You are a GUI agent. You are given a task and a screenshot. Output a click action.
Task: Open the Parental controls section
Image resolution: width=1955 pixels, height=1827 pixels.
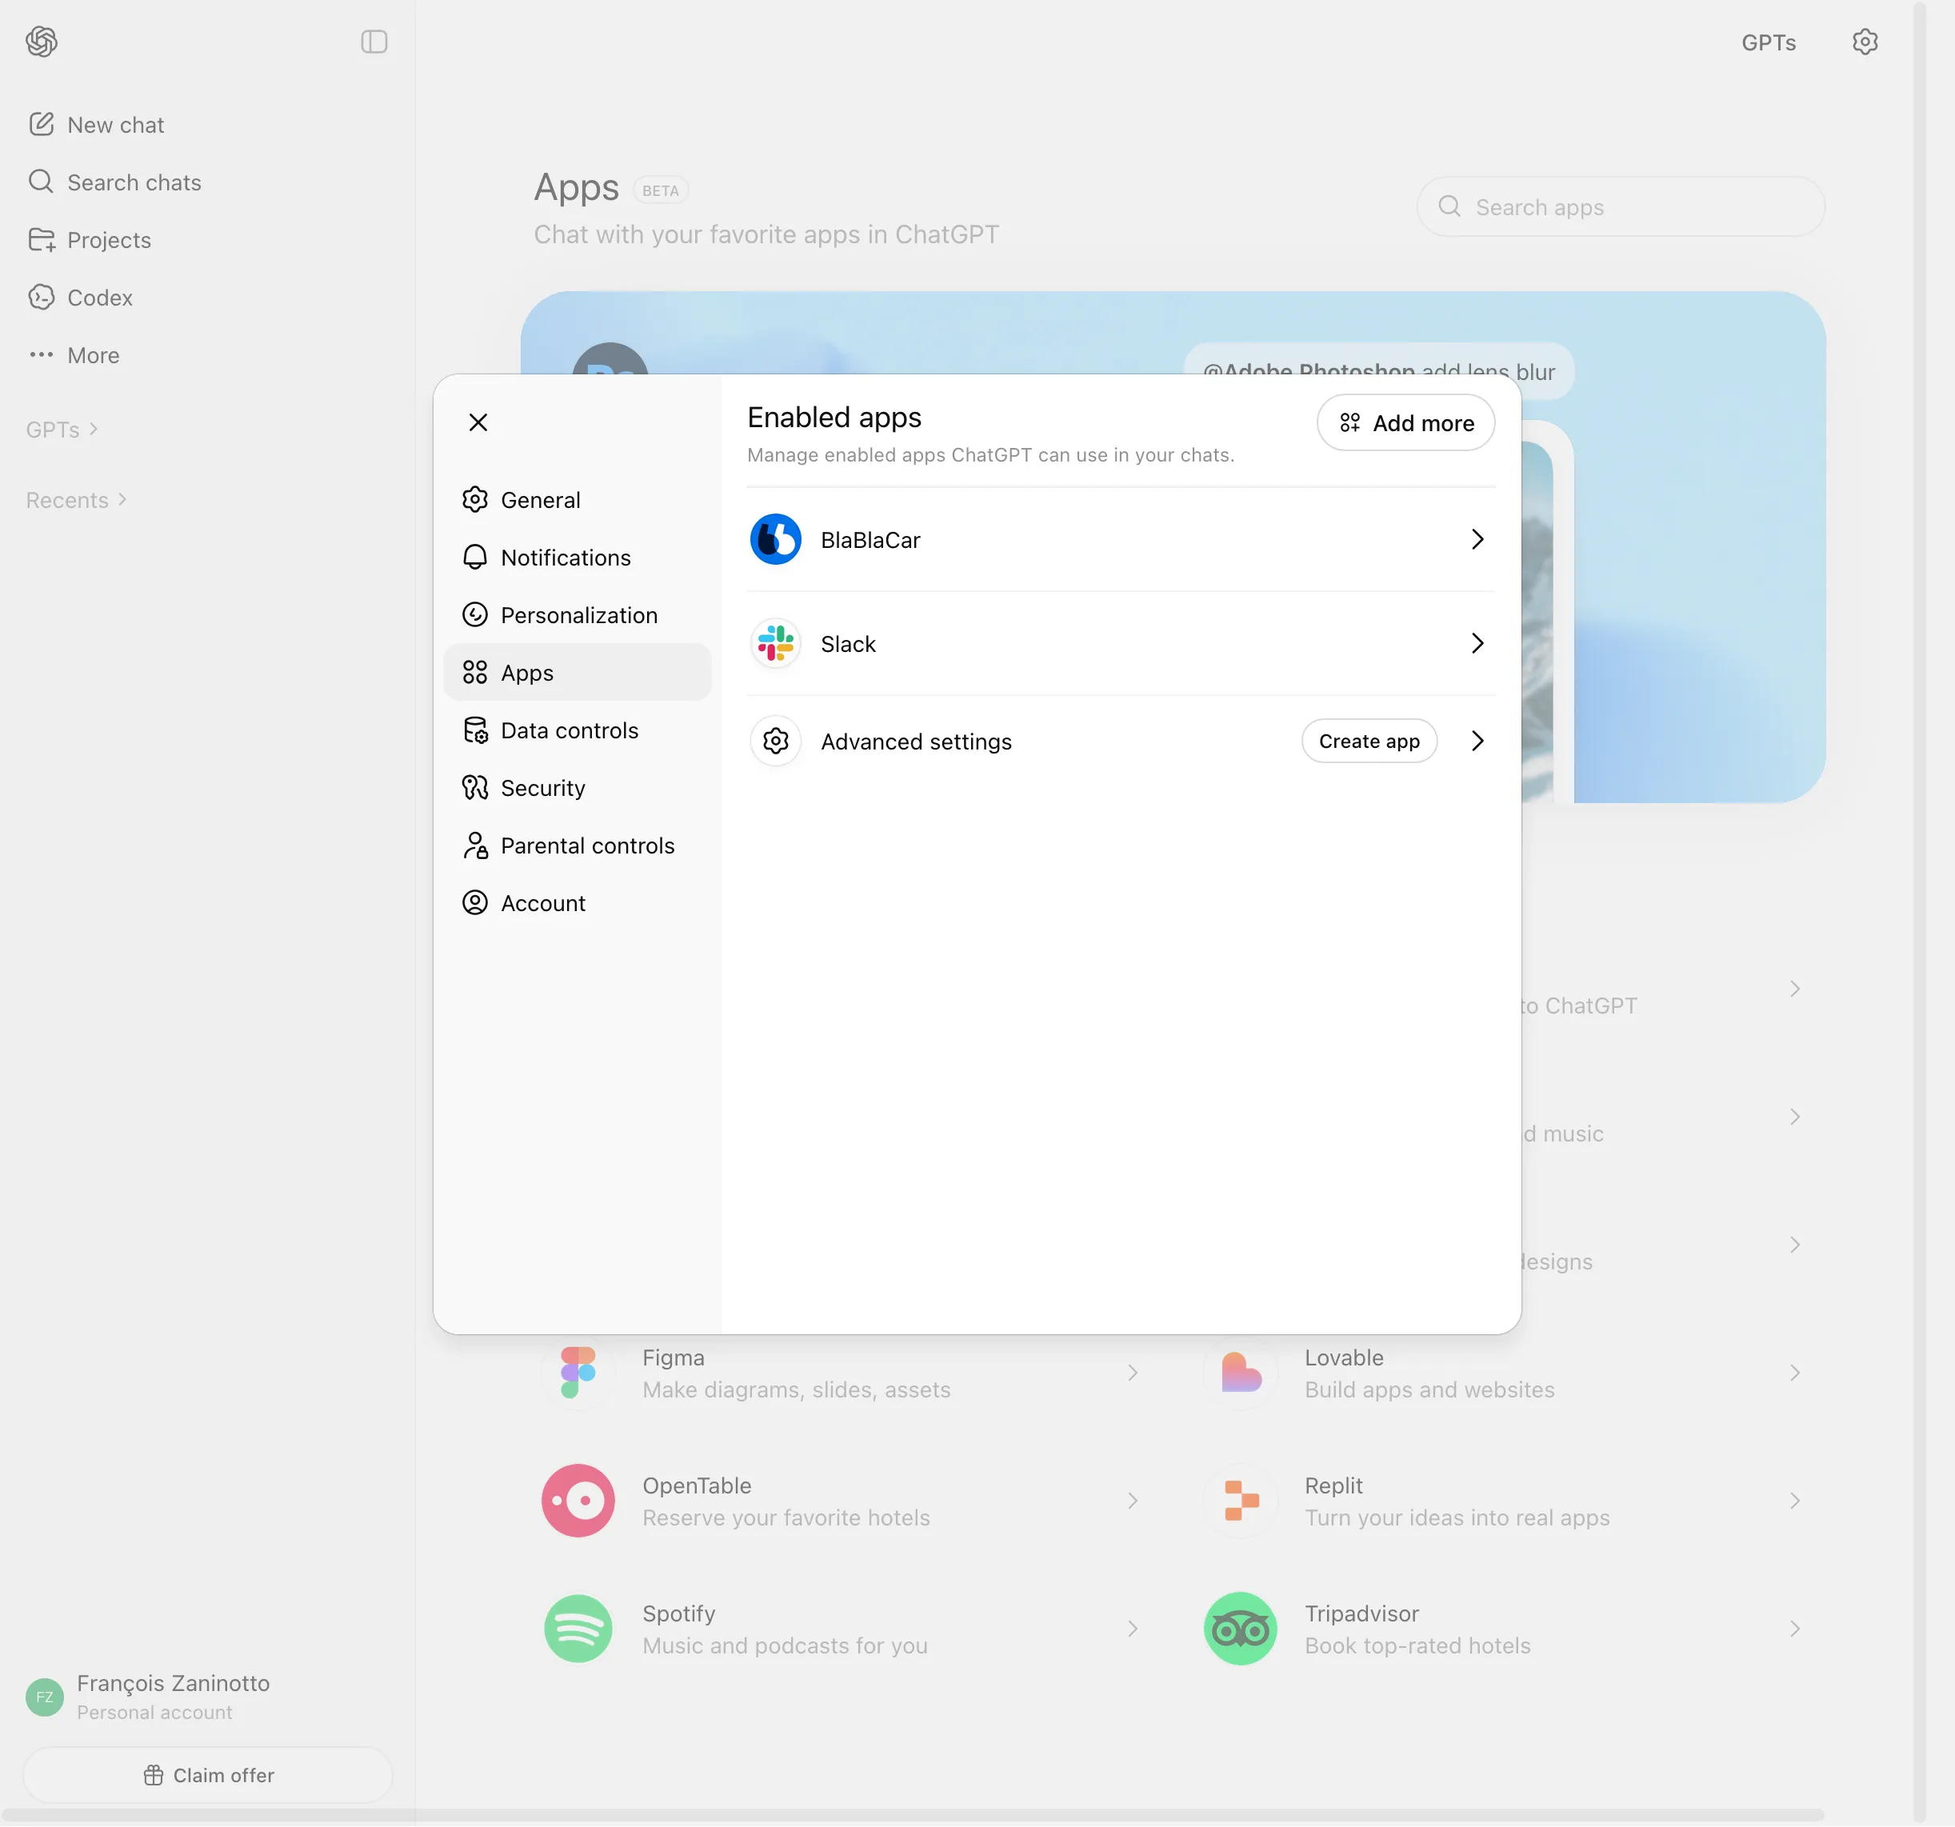(x=587, y=845)
